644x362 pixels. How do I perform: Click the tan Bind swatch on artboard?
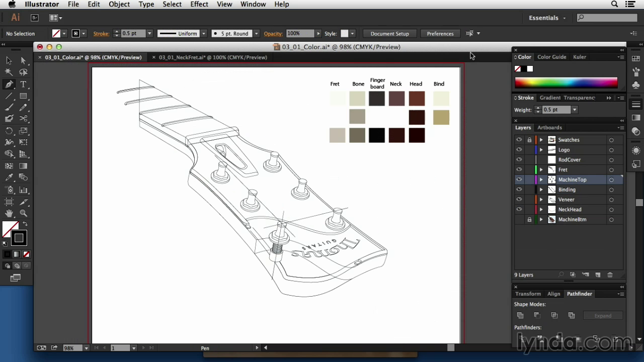click(x=441, y=117)
